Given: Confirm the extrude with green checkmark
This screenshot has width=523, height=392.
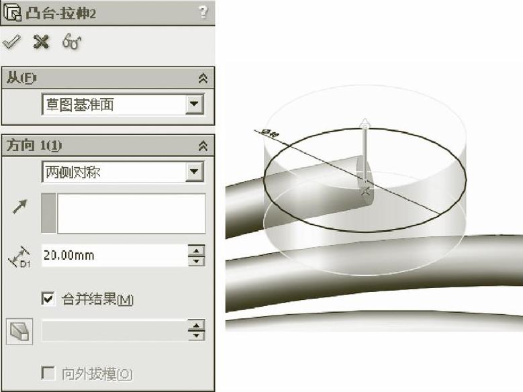Looking at the screenshot, I should 11,42.
